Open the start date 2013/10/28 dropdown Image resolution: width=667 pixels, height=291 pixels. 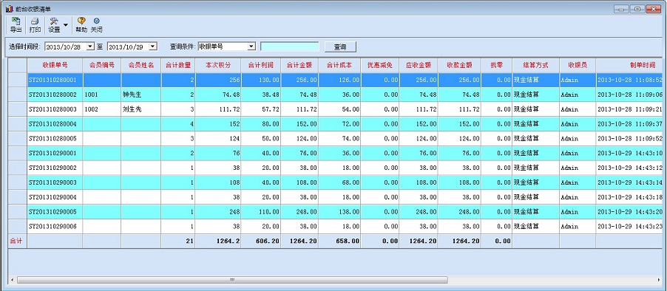pos(90,47)
